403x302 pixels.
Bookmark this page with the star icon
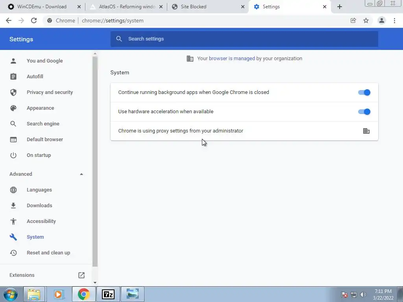[366, 20]
